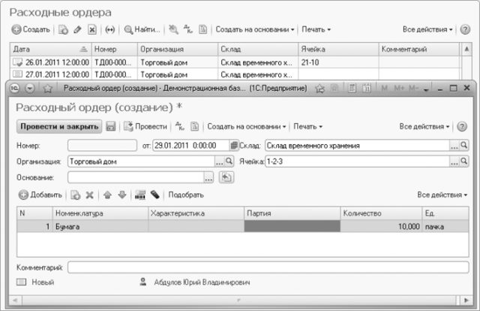
Task: Click M- memory button in title bar
Action: click(x=413, y=88)
